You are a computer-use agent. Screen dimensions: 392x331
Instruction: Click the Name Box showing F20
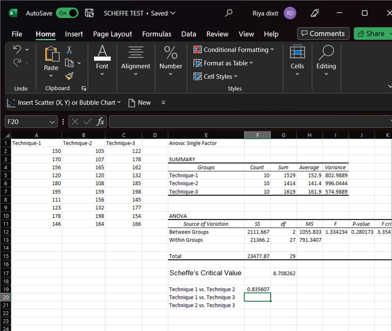point(27,122)
